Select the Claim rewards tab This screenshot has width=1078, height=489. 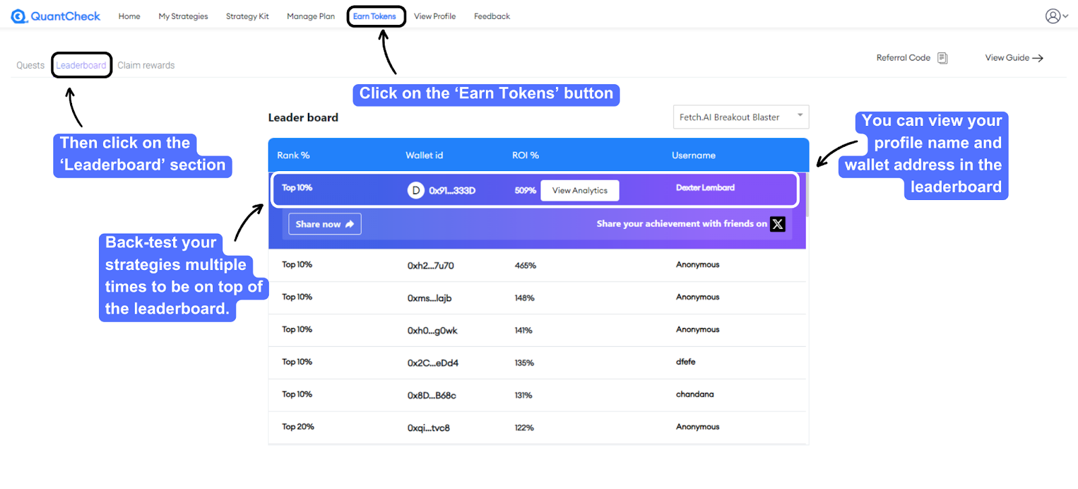click(146, 65)
